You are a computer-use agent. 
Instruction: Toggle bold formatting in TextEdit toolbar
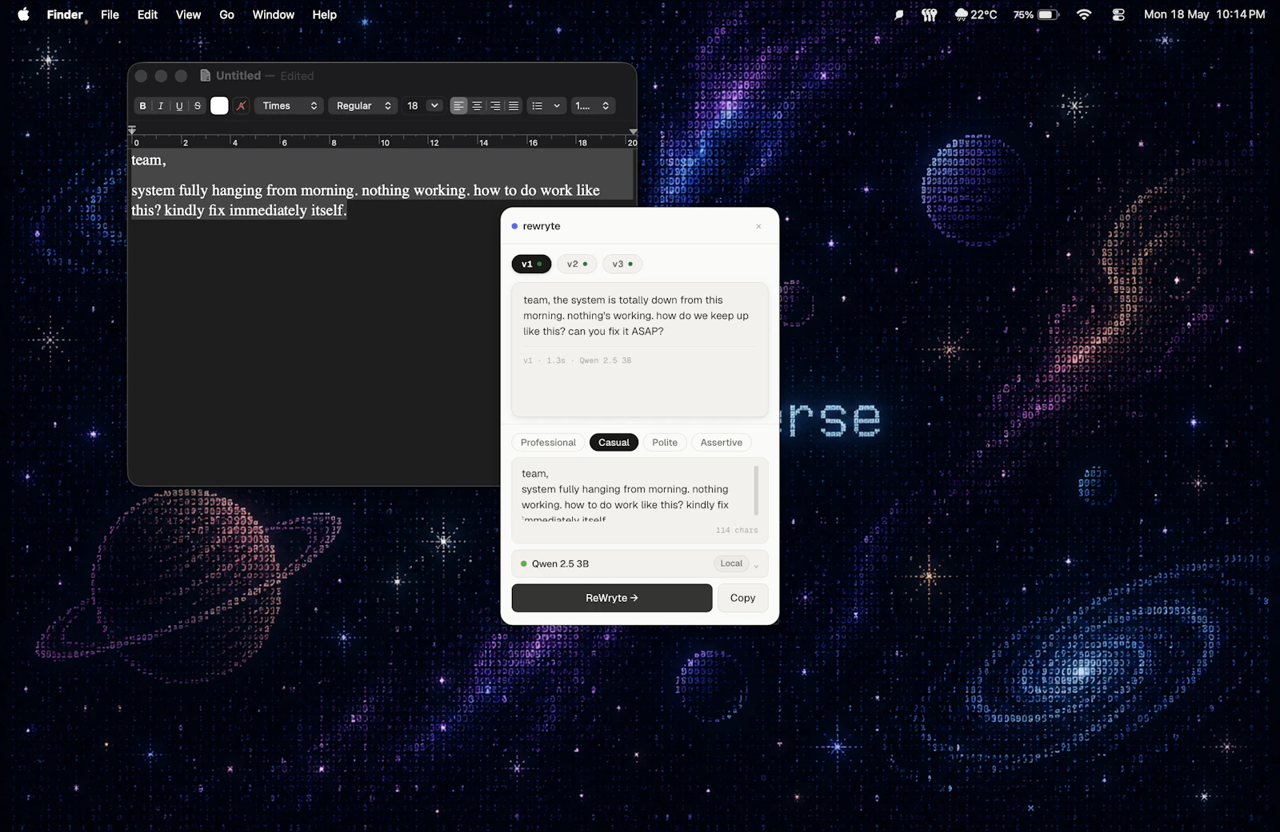[143, 105]
